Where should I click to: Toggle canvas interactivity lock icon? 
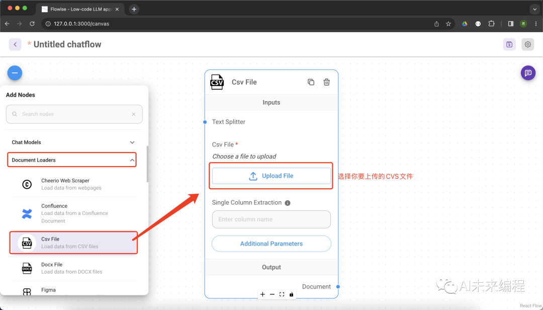tap(292, 294)
